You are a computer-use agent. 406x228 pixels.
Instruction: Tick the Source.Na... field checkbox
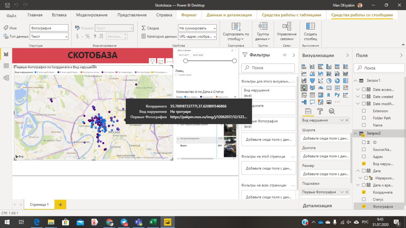click(364, 149)
